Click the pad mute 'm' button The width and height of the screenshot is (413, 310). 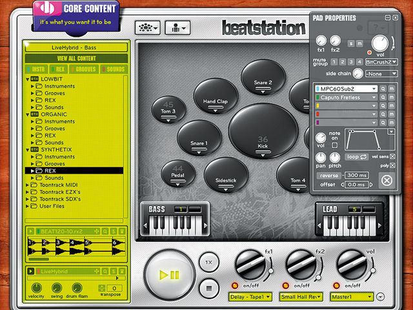coord(359,43)
